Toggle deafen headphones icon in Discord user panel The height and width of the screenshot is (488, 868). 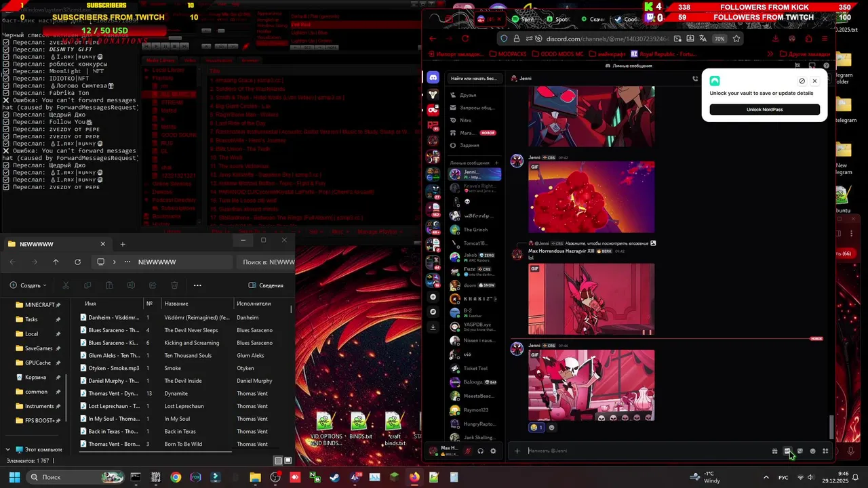(481, 451)
